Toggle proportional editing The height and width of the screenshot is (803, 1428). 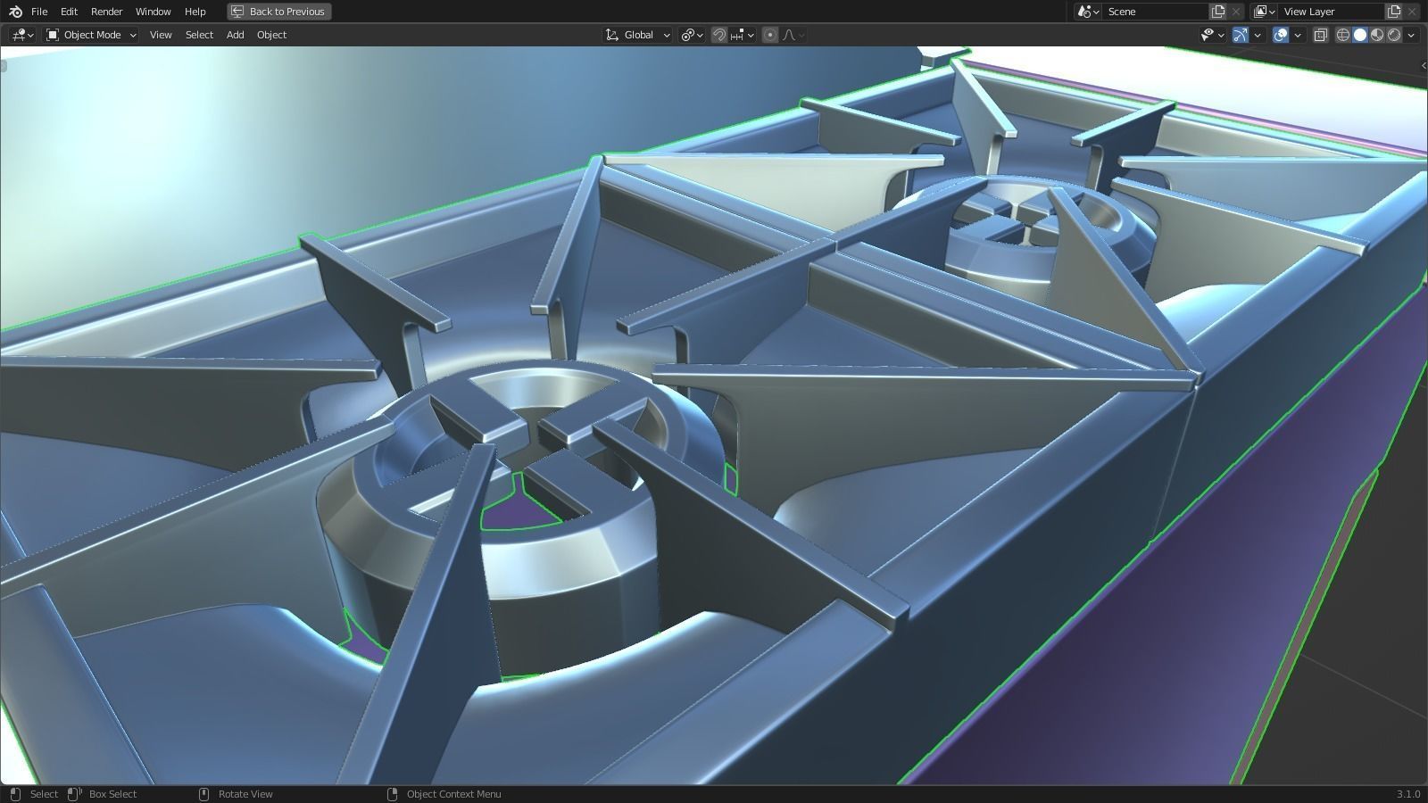pyautogui.click(x=770, y=35)
